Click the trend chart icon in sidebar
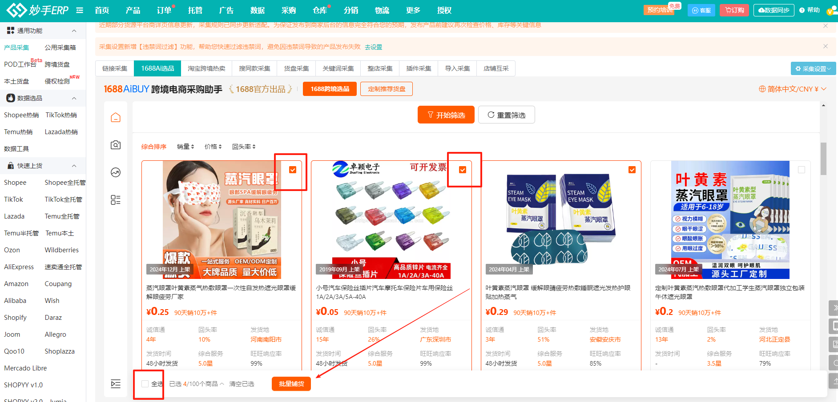838x402 pixels. click(x=116, y=172)
